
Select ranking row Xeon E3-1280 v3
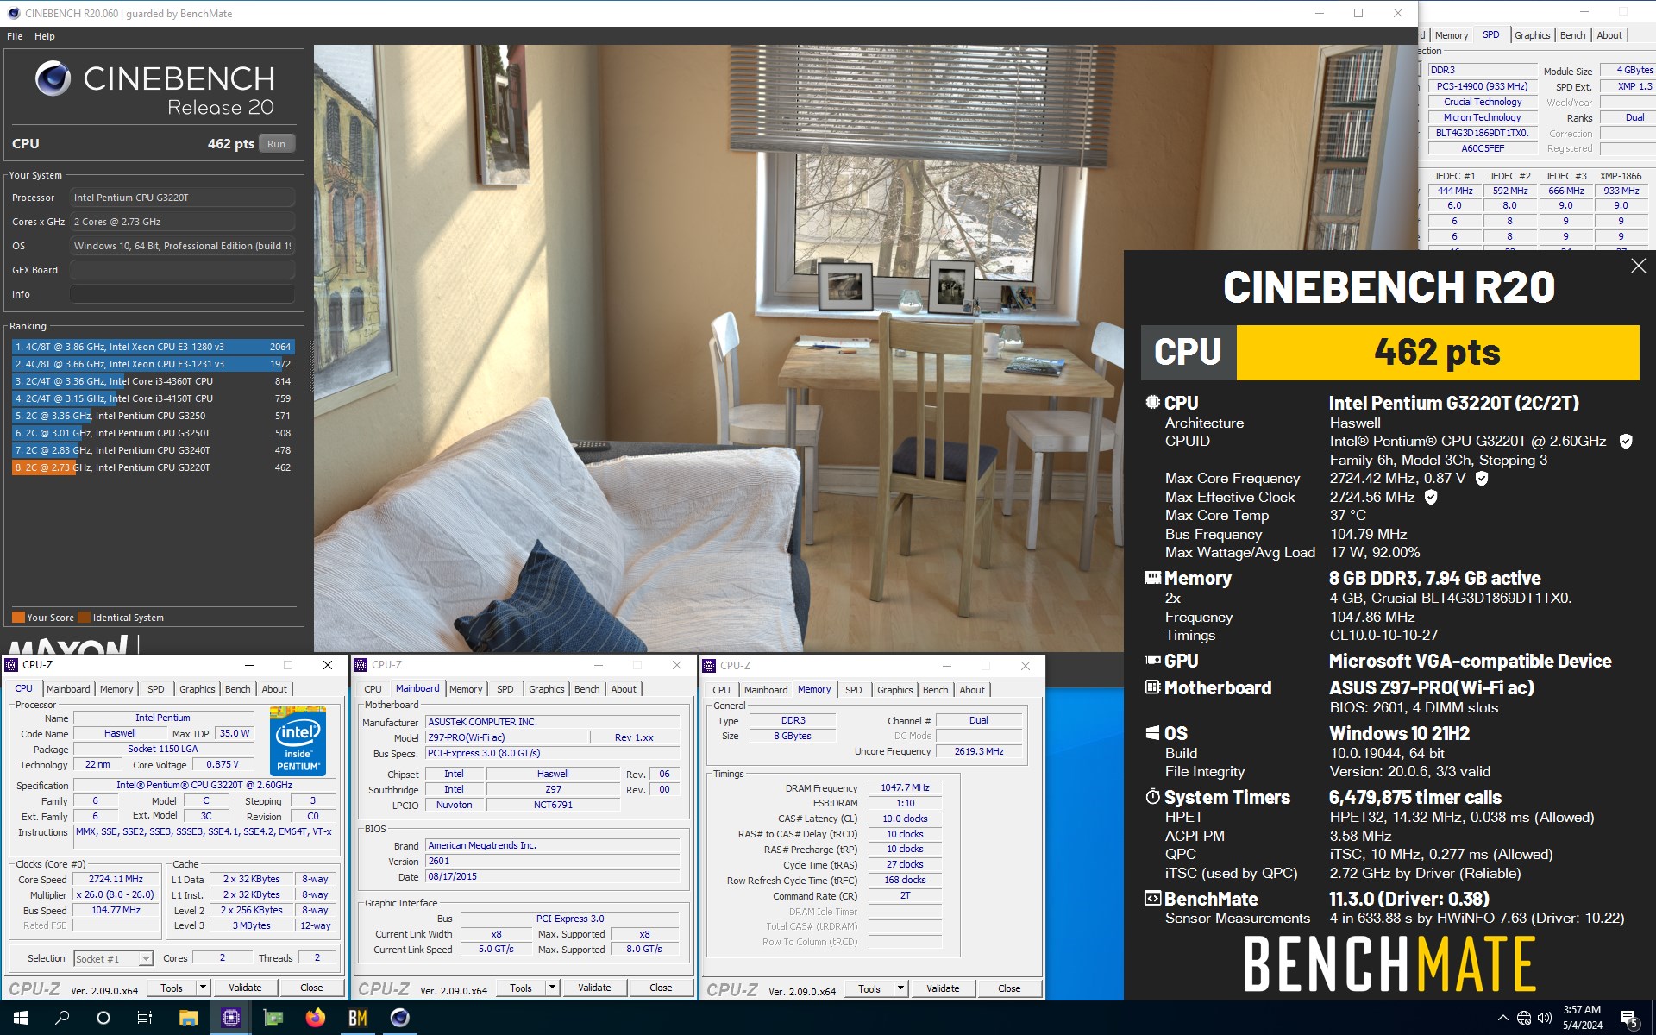click(153, 347)
